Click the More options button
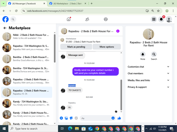The width and height of the screenshot is (177, 132). (x=107, y=47)
